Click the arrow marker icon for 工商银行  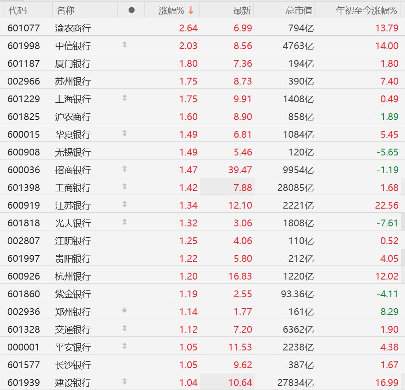(125, 186)
